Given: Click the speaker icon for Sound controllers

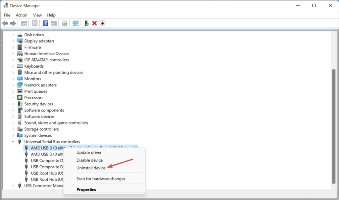Looking at the screenshot, I should pyautogui.click(x=20, y=123).
